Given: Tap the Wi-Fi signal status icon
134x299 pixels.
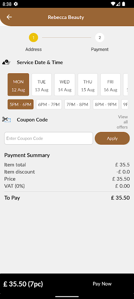Looking at the screenshot, I should [x=113, y=4].
